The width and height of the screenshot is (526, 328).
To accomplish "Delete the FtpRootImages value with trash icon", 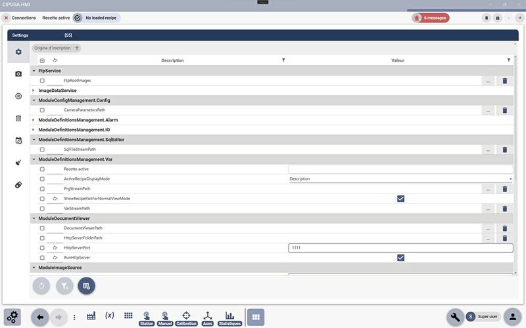I will click(504, 81).
